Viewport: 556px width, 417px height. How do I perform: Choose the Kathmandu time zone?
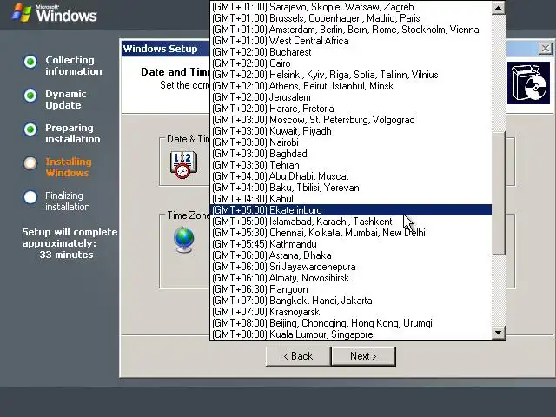(x=351, y=244)
